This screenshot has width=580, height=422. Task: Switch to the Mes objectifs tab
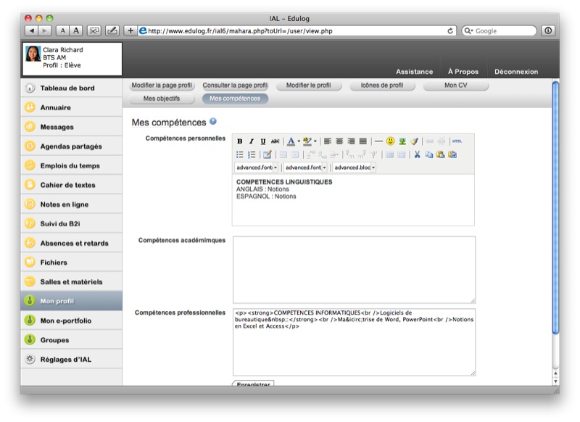click(162, 98)
